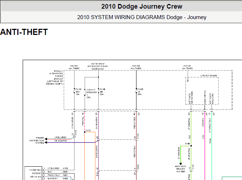Click the vertical "VIO/ORG" wire label
Viewport: 242px width, 180px height.
tap(203, 122)
